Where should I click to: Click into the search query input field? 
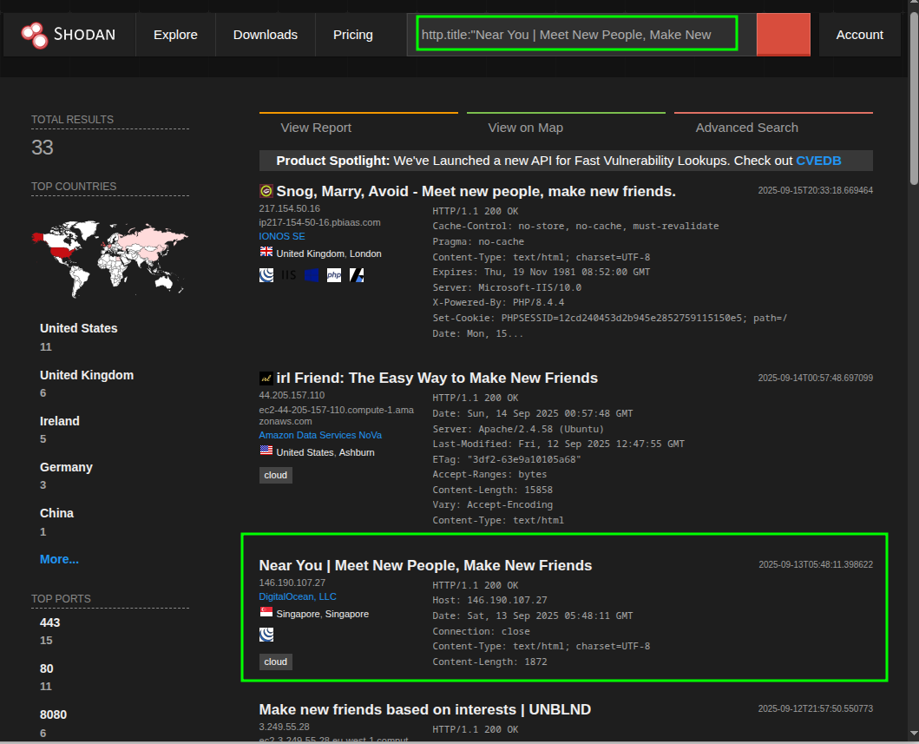[576, 35]
